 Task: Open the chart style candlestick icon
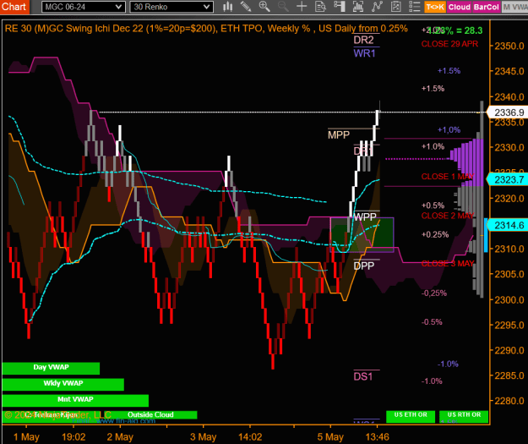pos(227,7)
